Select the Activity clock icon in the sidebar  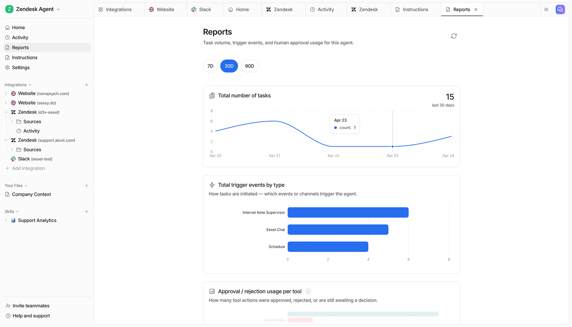coord(7,37)
